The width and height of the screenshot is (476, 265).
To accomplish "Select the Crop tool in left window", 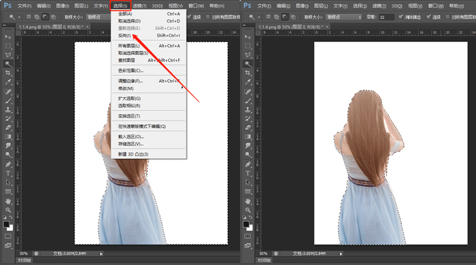I will [8, 73].
